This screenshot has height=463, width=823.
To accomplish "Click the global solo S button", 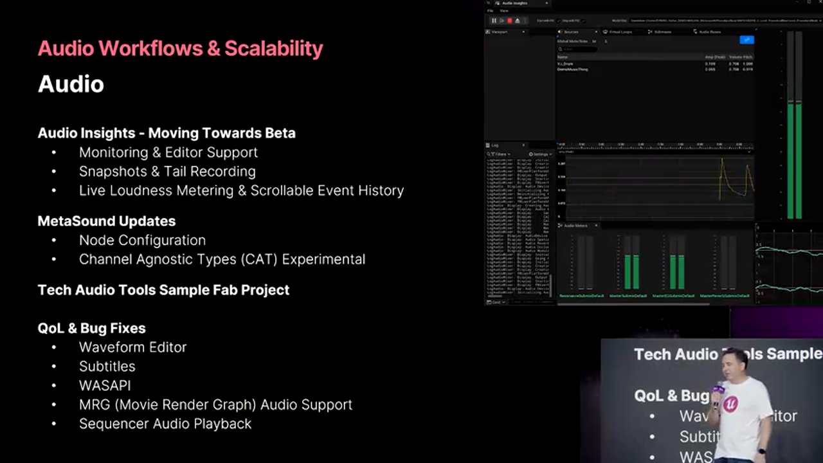I will coord(606,41).
